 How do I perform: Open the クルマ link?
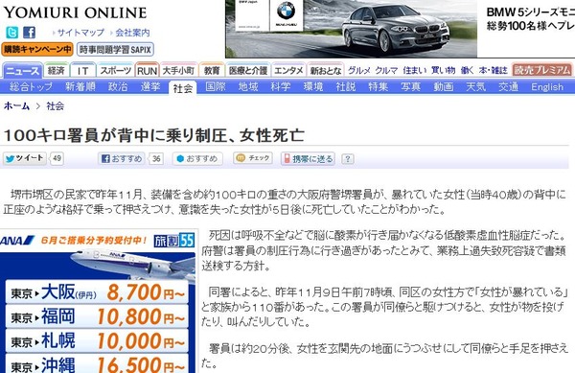tap(386, 70)
